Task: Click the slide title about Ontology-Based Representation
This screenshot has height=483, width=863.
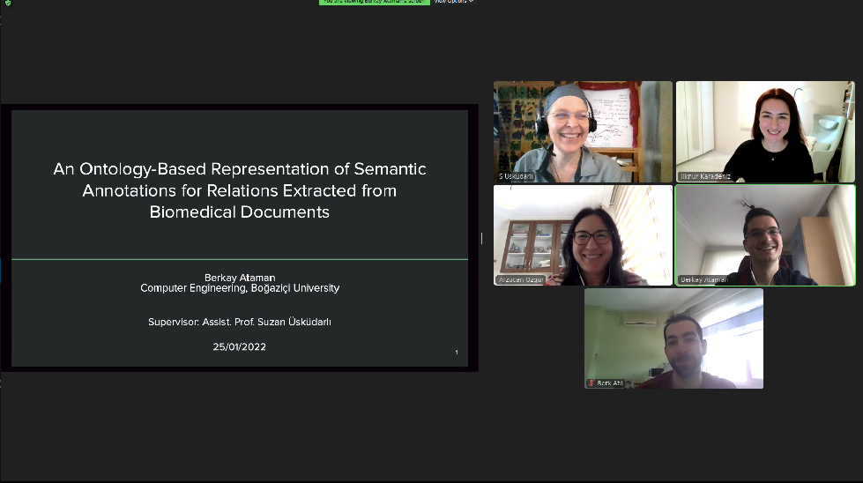Action: coord(239,190)
